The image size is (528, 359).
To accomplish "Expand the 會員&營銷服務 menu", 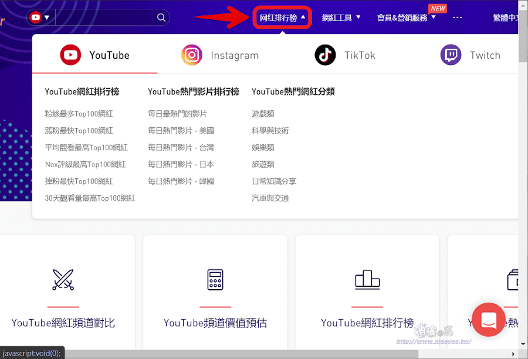I will [407, 18].
